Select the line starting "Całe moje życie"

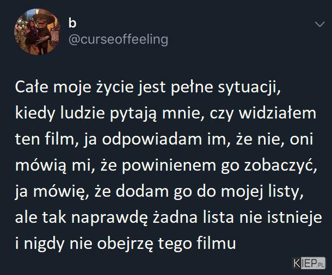pos(148,87)
